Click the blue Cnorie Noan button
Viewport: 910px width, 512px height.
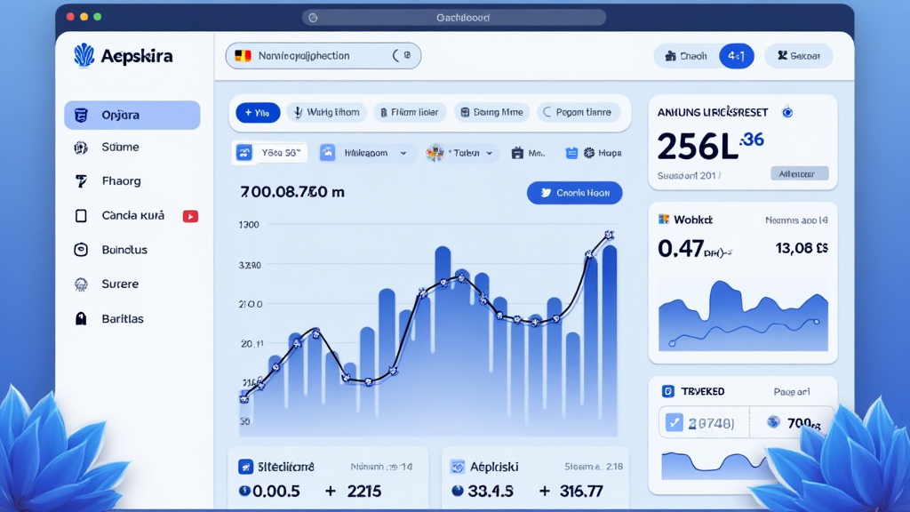click(x=574, y=193)
